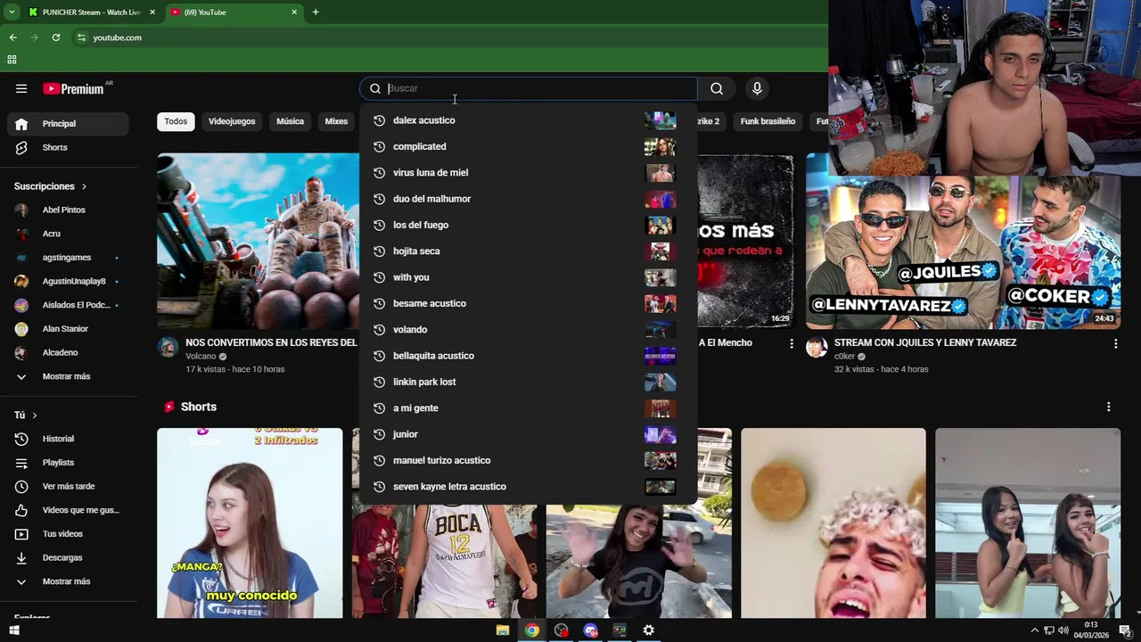Screen dimensions: 1141x642
Task: Choose 'manuel turizo acustico' suggestion
Action: coord(528,460)
